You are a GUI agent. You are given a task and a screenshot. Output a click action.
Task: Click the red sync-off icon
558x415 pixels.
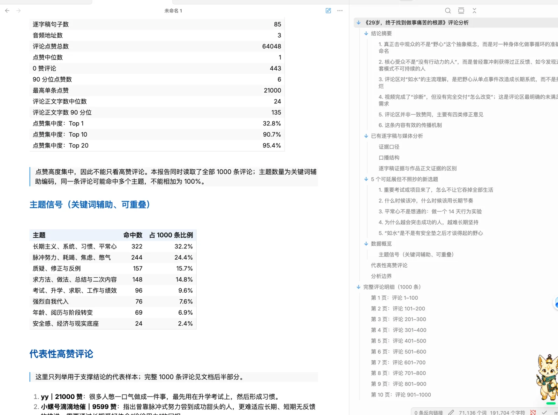click(x=533, y=412)
